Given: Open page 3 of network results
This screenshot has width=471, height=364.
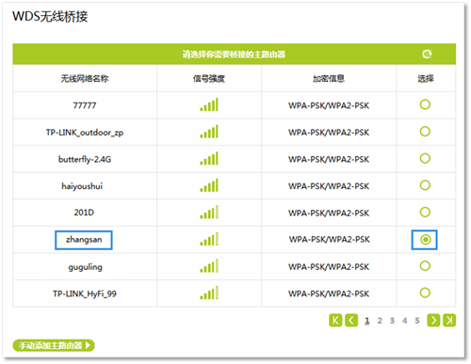Looking at the screenshot, I should tap(392, 321).
